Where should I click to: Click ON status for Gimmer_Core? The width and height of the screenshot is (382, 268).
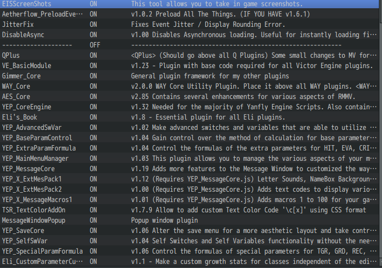tap(93, 76)
